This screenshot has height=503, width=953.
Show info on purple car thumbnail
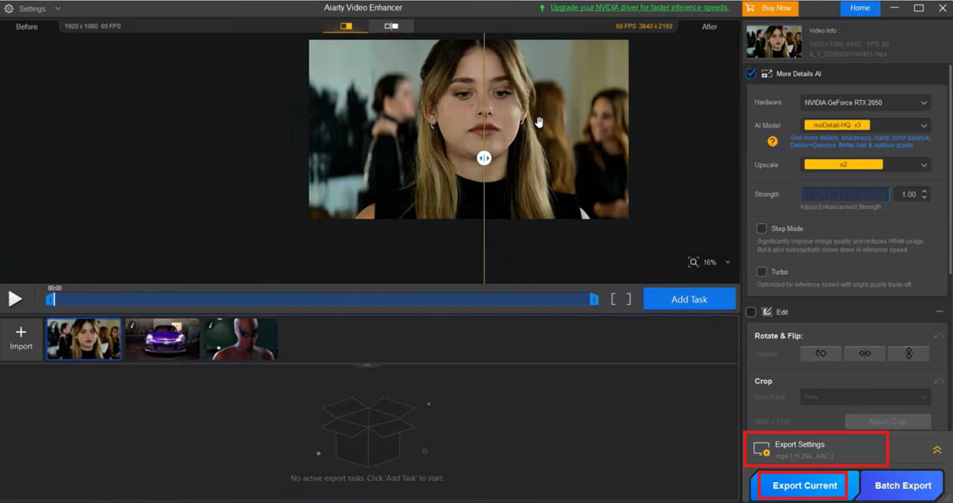(x=132, y=325)
